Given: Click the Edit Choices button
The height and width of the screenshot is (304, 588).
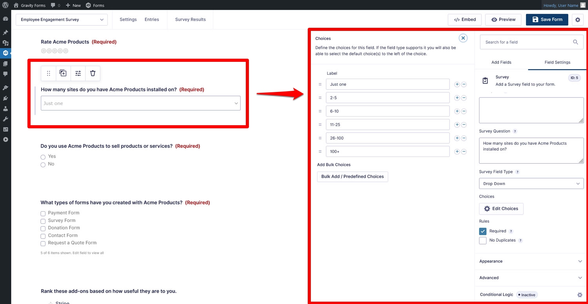Looking at the screenshot, I should coord(501,209).
